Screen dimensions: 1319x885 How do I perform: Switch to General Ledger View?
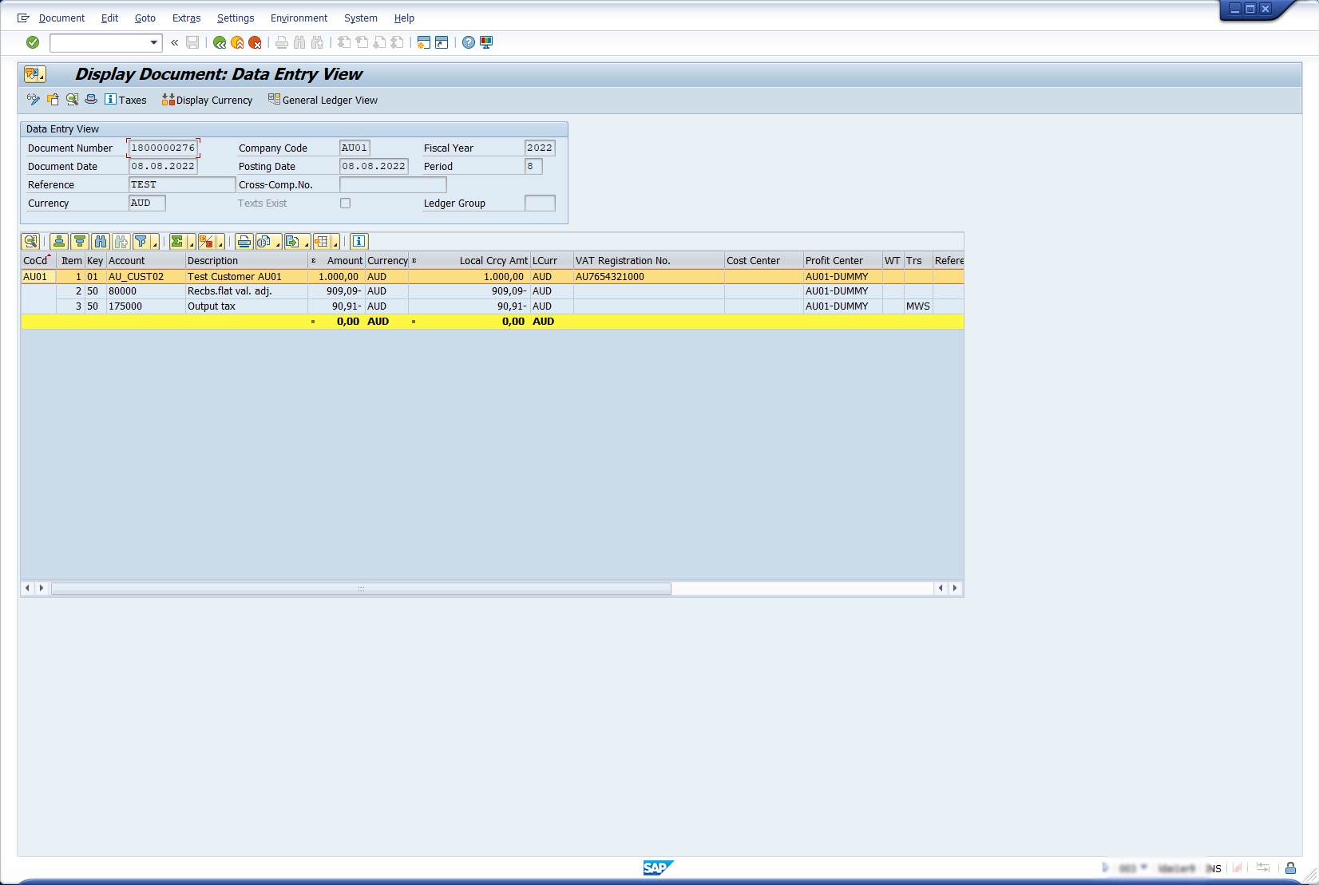click(323, 100)
